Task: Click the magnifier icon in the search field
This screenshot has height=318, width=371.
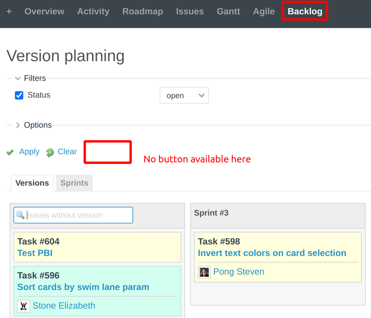Action: click(x=20, y=215)
